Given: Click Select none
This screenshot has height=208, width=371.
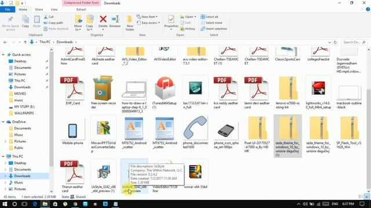Looking at the screenshot, I should click(x=211, y=23).
